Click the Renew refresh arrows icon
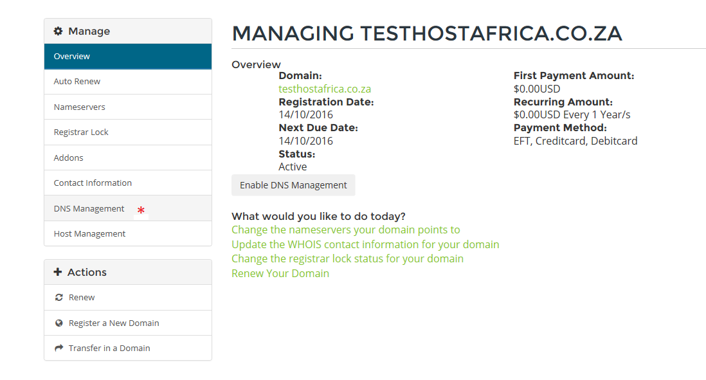 (x=59, y=298)
